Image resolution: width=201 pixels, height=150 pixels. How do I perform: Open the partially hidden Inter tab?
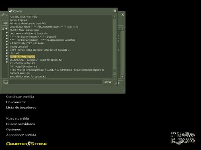5,23
